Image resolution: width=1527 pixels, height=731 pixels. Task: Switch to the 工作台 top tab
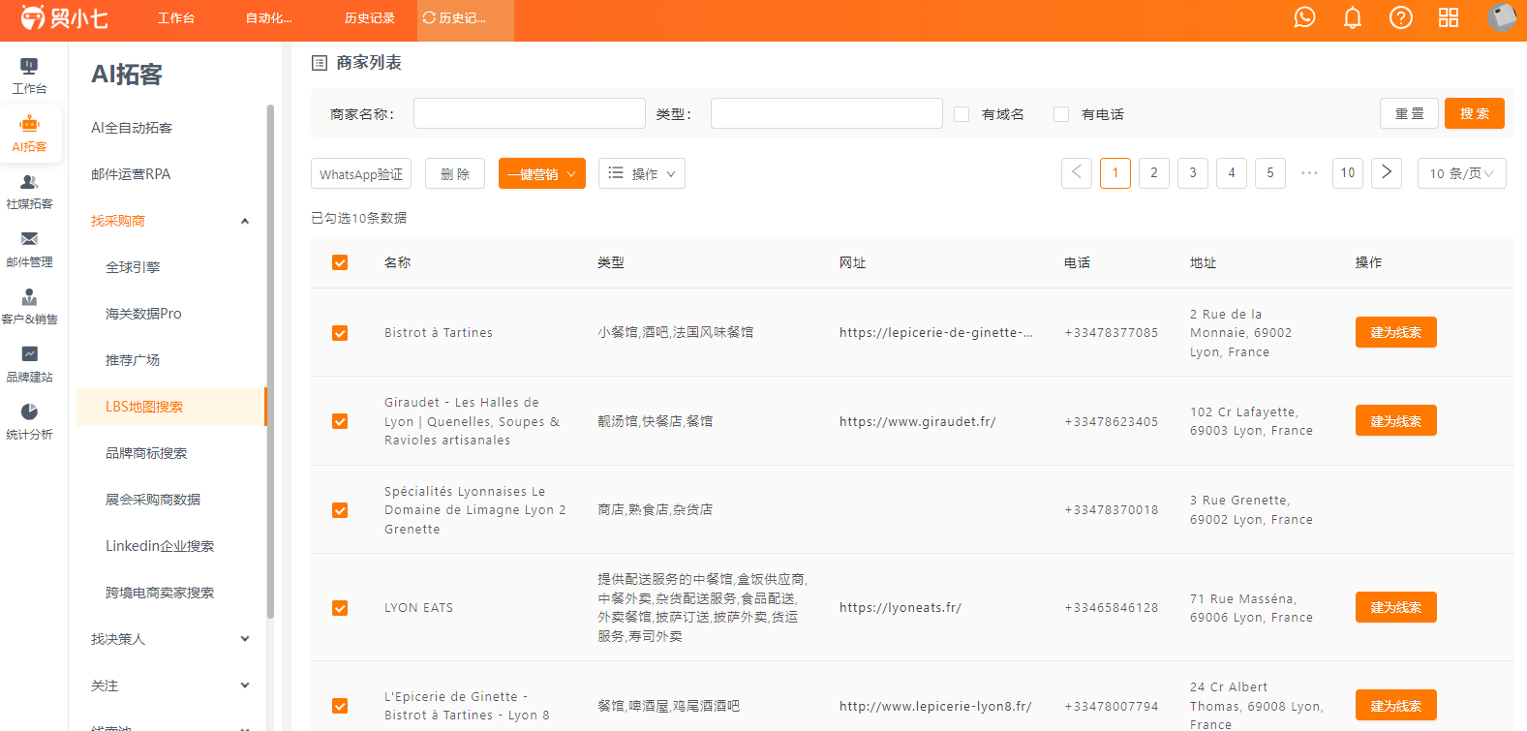pyautogui.click(x=176, y=18)
